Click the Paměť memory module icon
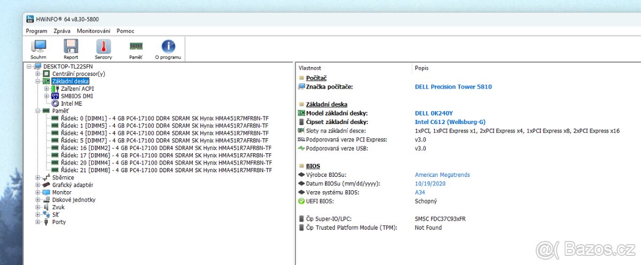 click(136, 46)
